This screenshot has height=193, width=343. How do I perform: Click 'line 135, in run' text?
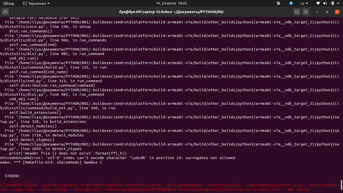coord(88,67)
